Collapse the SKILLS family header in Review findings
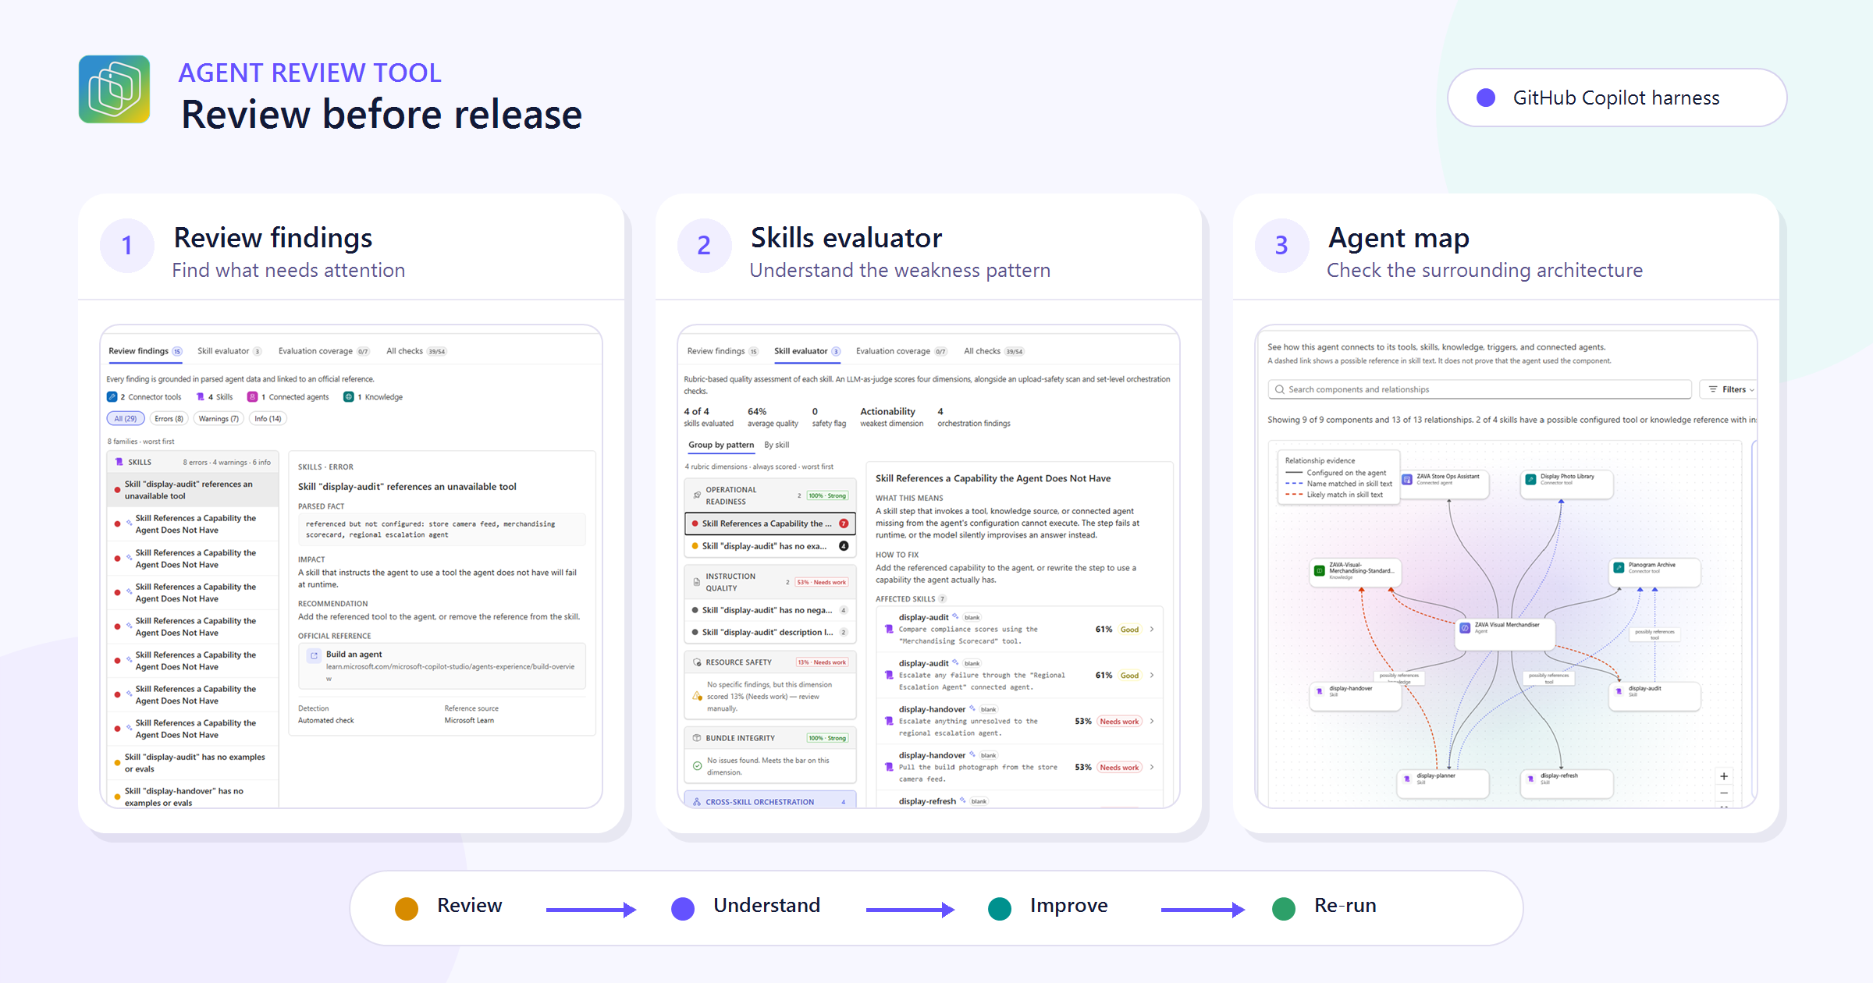 click(x=193, y=462)
